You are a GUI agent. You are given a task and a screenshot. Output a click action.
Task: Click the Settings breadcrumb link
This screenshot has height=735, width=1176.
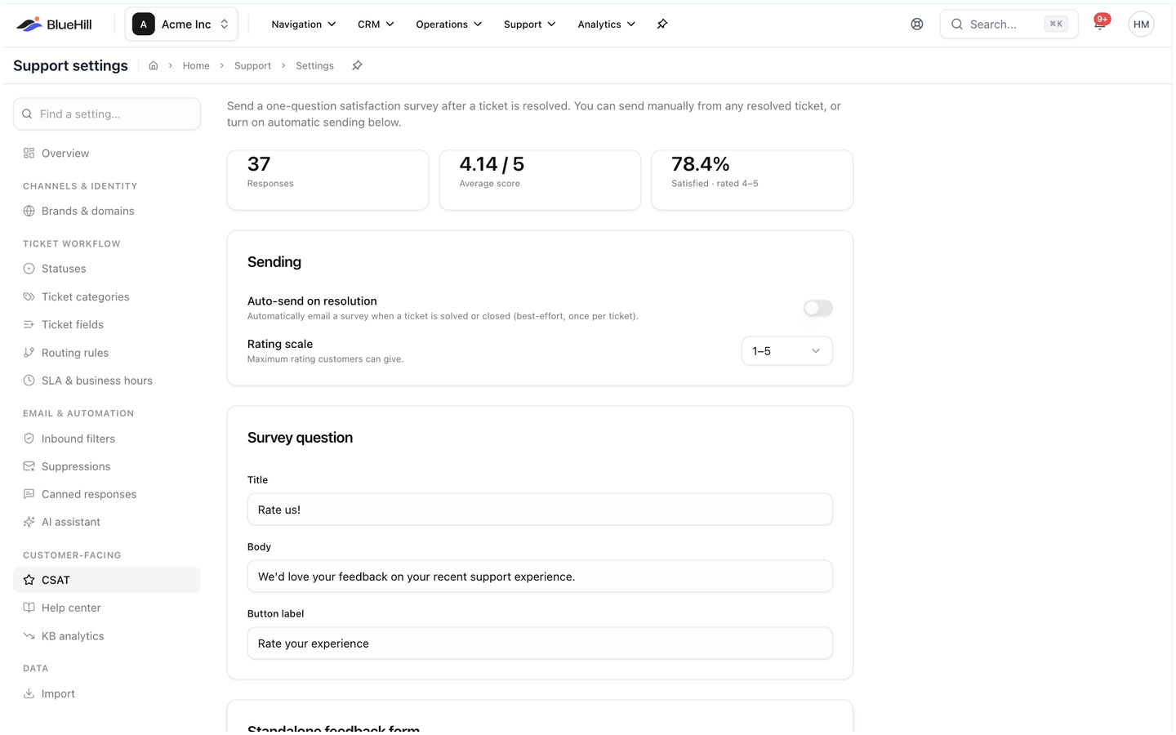[x=314, y=65]
